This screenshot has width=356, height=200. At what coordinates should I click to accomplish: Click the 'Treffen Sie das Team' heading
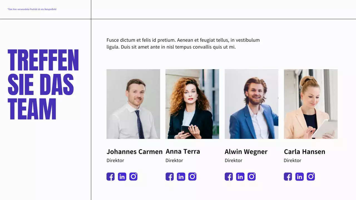(x=43, y=84)
